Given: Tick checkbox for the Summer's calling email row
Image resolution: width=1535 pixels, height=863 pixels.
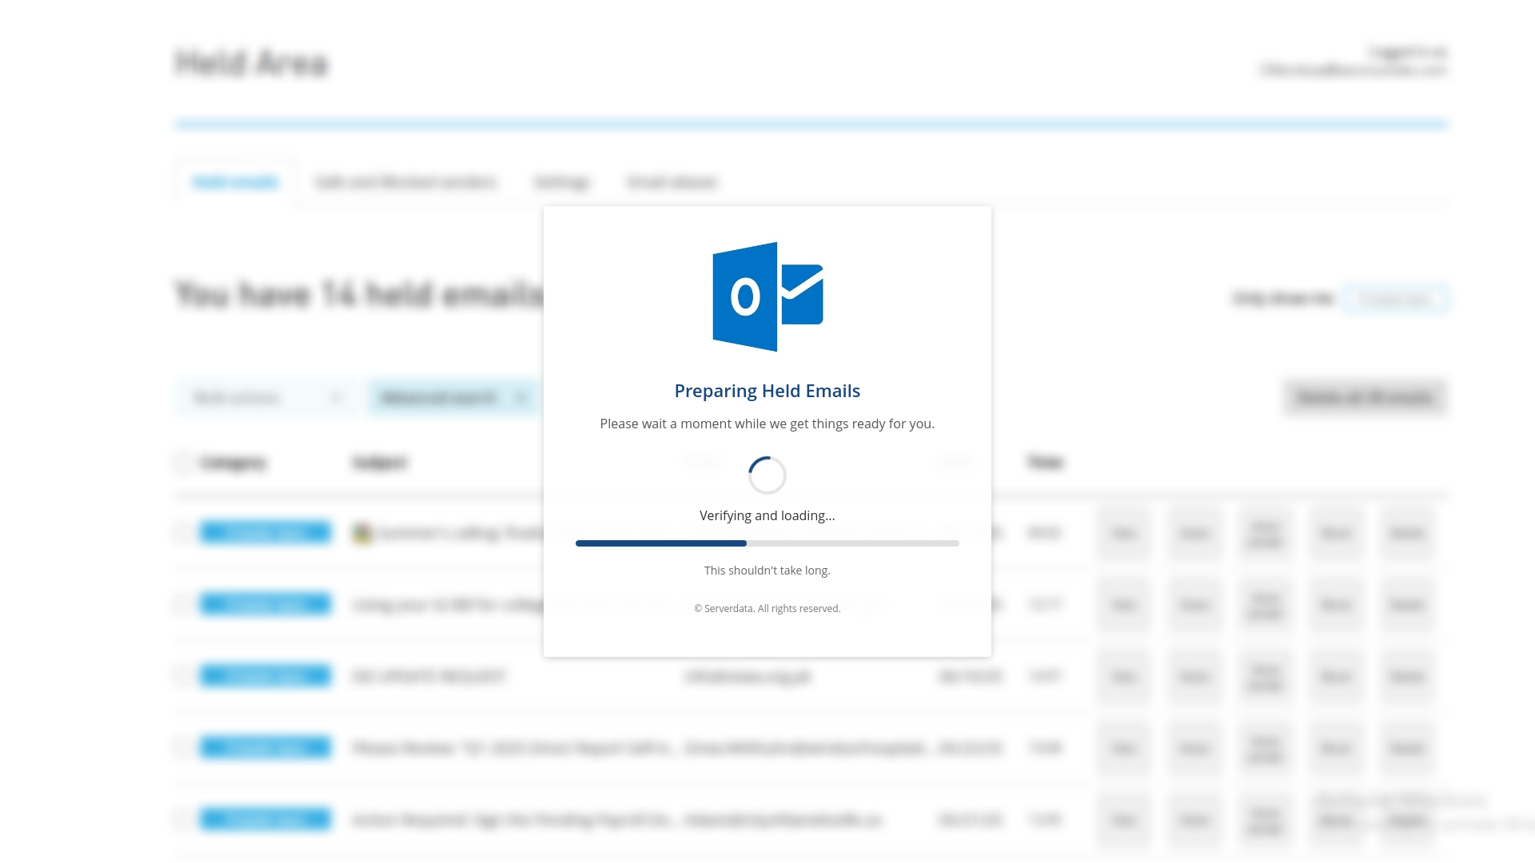Looking at the screenshot, I should [184, 533].
